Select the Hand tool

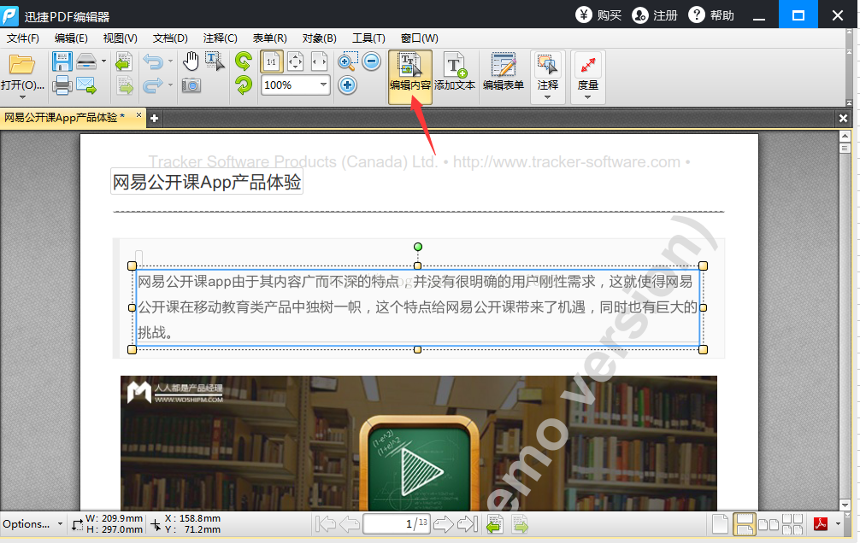tap(191, 61)
